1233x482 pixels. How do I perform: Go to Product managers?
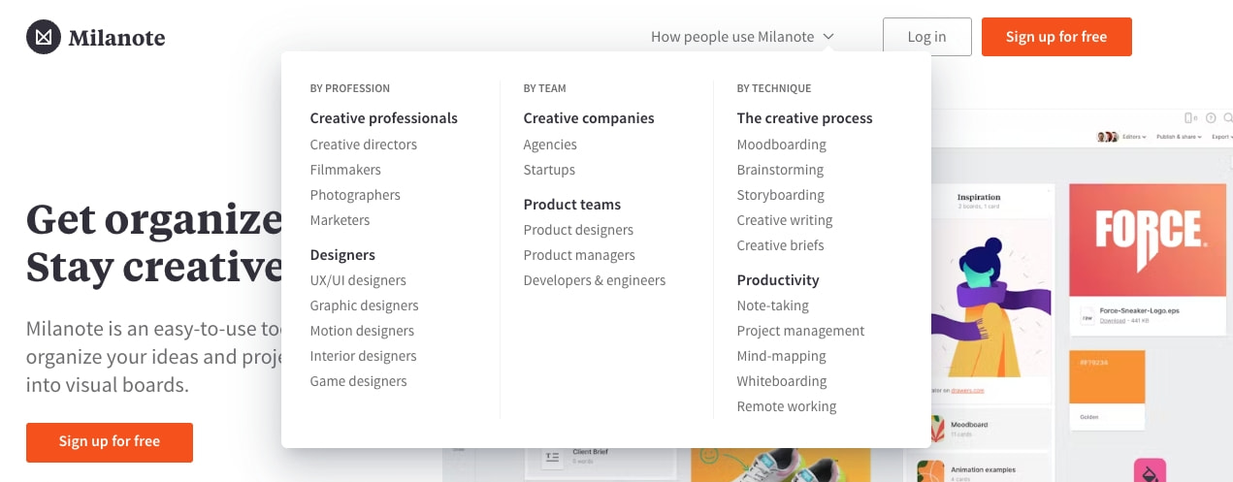tap(579, 255)
